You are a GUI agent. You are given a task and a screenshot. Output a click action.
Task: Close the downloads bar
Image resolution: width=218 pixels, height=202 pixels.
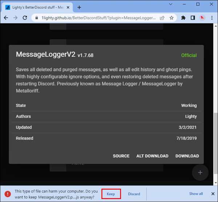coord(213,194)
